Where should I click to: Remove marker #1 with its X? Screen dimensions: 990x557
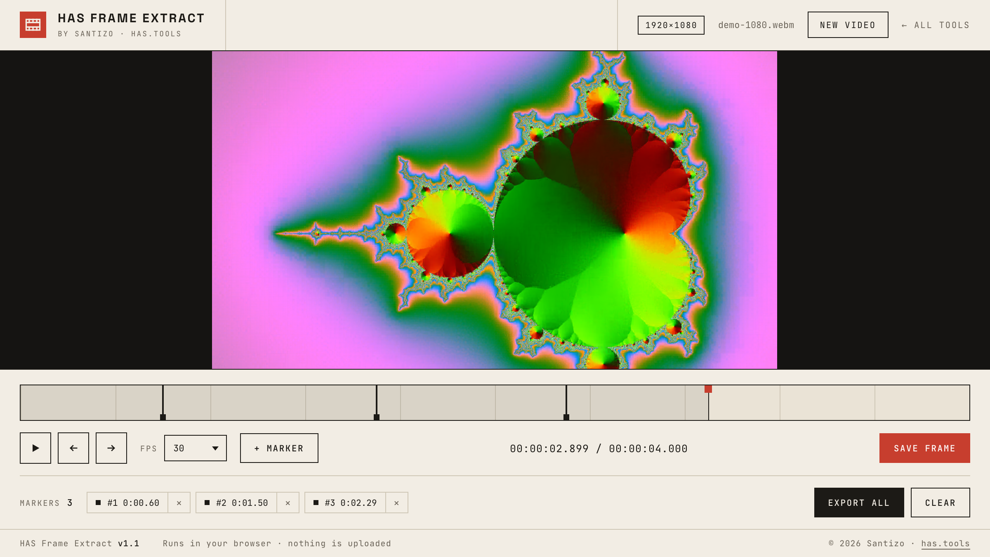pos(179,503)
